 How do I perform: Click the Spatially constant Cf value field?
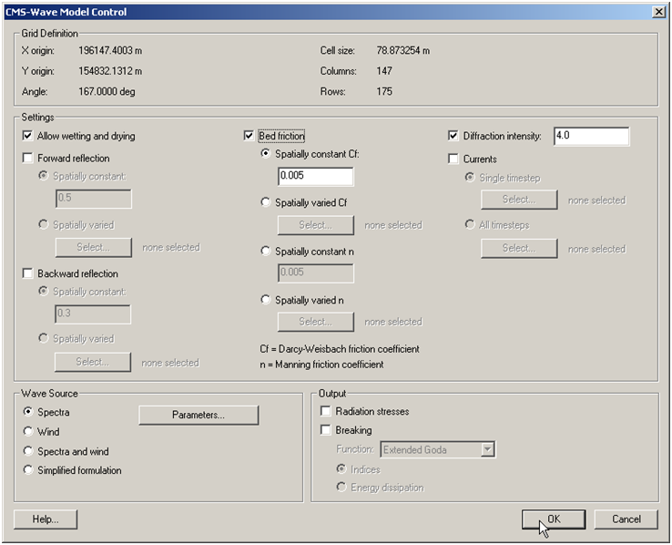[316, 176]
